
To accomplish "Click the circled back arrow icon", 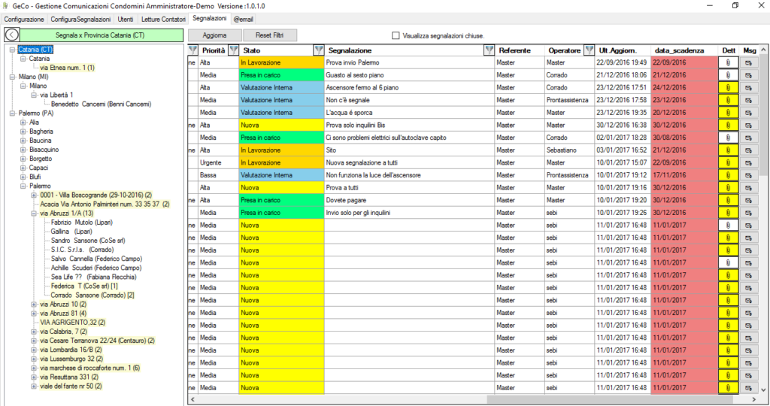I will click(12, 35).
